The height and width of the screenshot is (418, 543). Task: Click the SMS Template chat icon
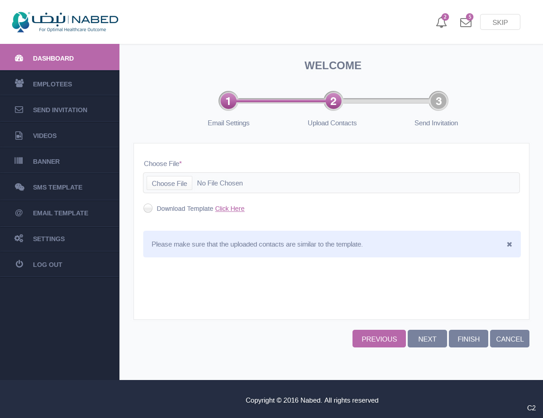[x=19, y=187]
